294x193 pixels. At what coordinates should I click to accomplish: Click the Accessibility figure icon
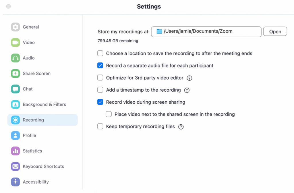16,182
